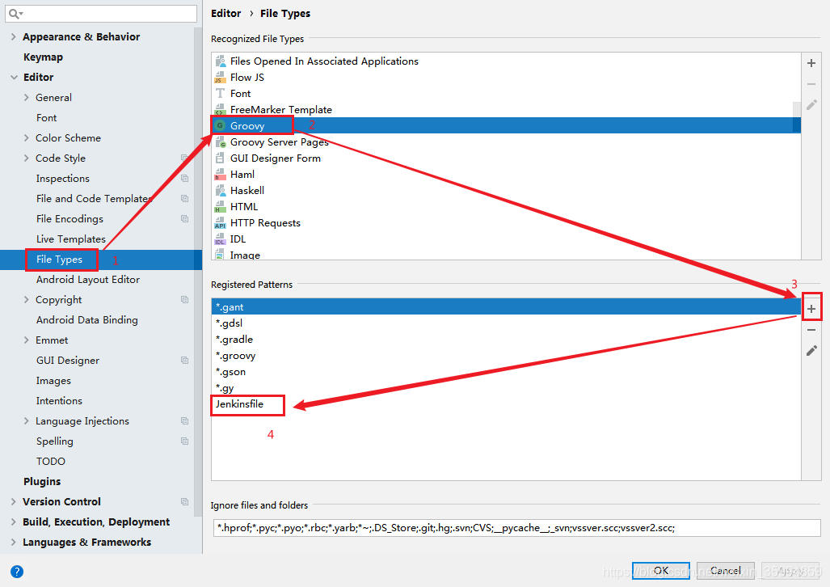The height and width of the screenshot is (587, 830).
Task: Open Android Data Binding settings
Action: pyautogui.click(x=86, y=319)
